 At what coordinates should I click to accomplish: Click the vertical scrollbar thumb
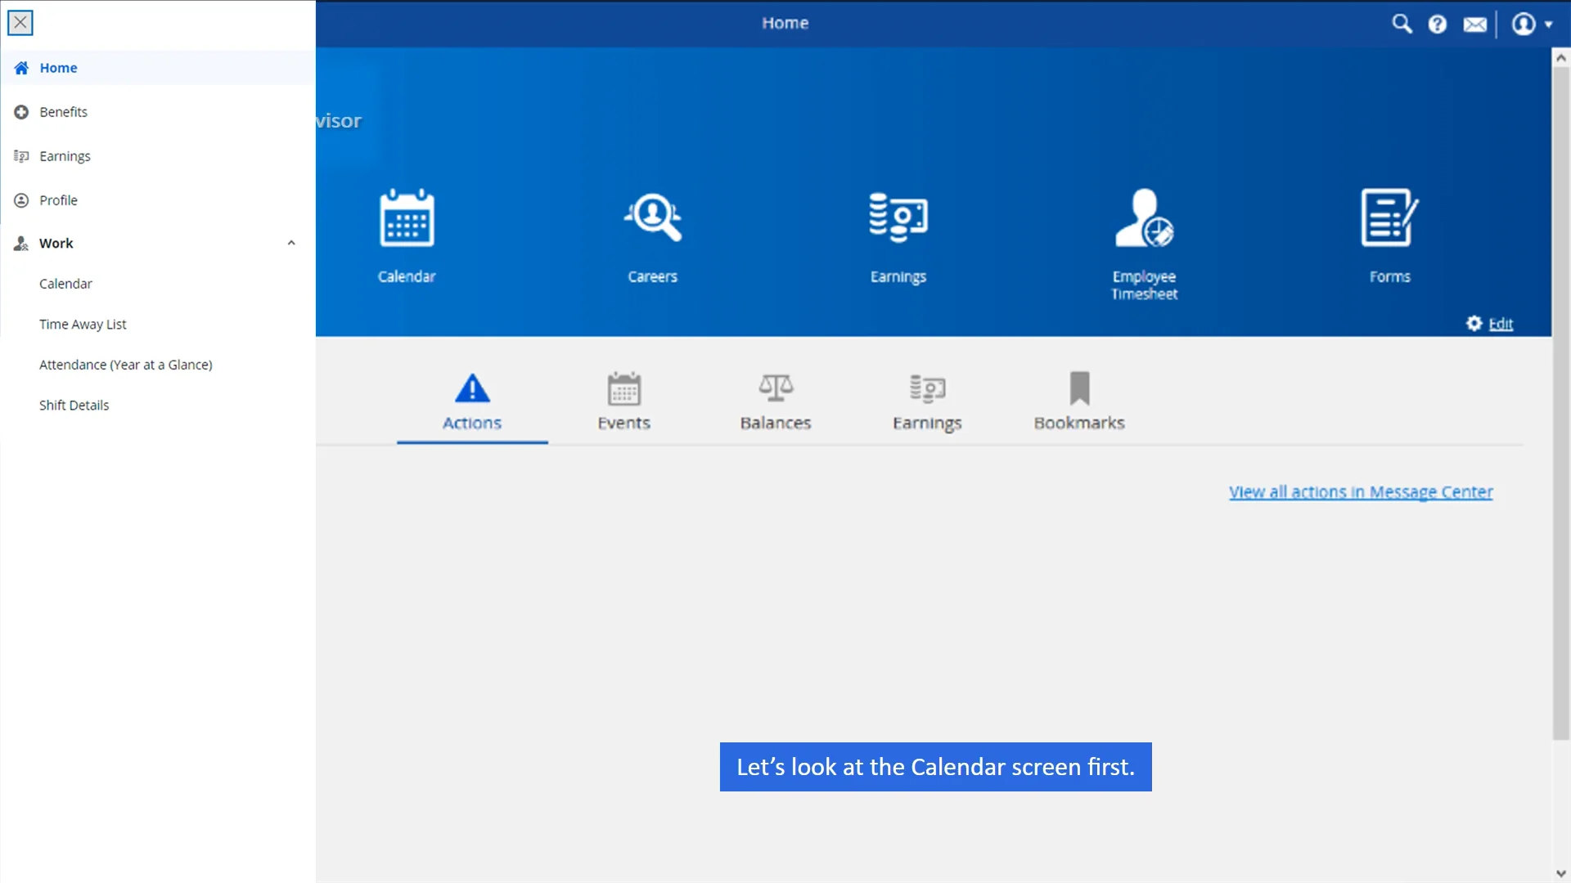point(1560,403)
